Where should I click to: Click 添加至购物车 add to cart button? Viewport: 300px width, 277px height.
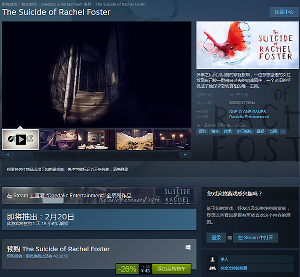coord(171,269)
